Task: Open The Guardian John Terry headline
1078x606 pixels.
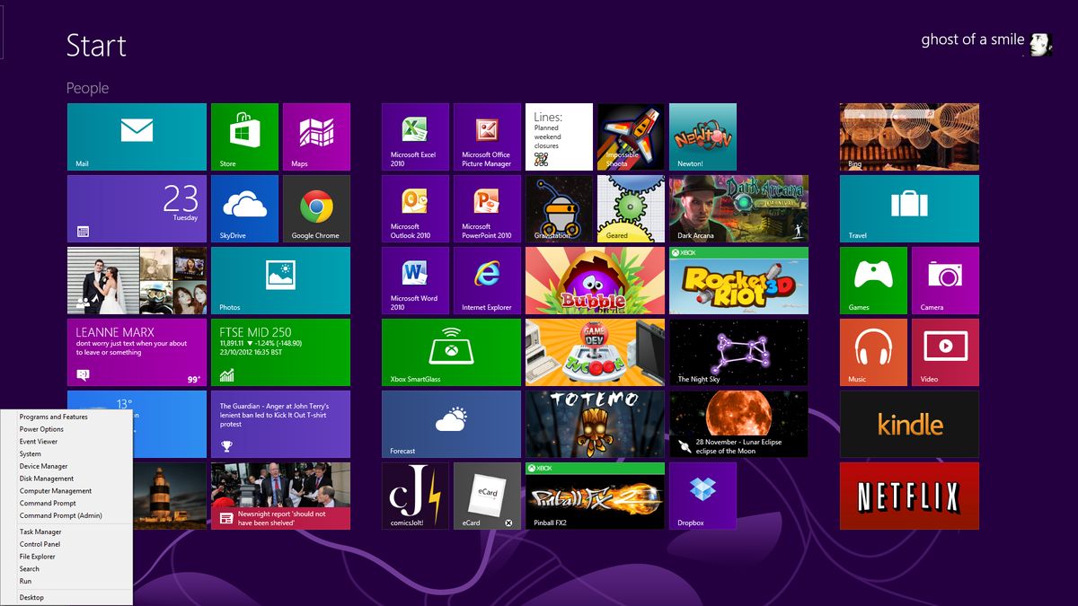Action: [x=280, y=424]
